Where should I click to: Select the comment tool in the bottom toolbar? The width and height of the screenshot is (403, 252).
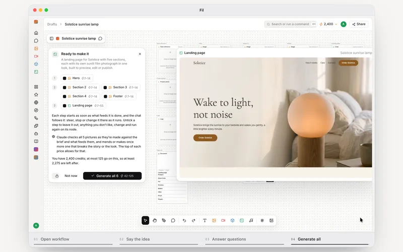coord(173,220)
